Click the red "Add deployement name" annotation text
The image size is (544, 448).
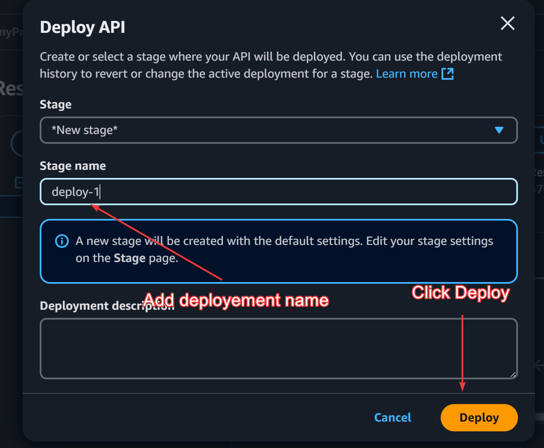click(236, 300)
